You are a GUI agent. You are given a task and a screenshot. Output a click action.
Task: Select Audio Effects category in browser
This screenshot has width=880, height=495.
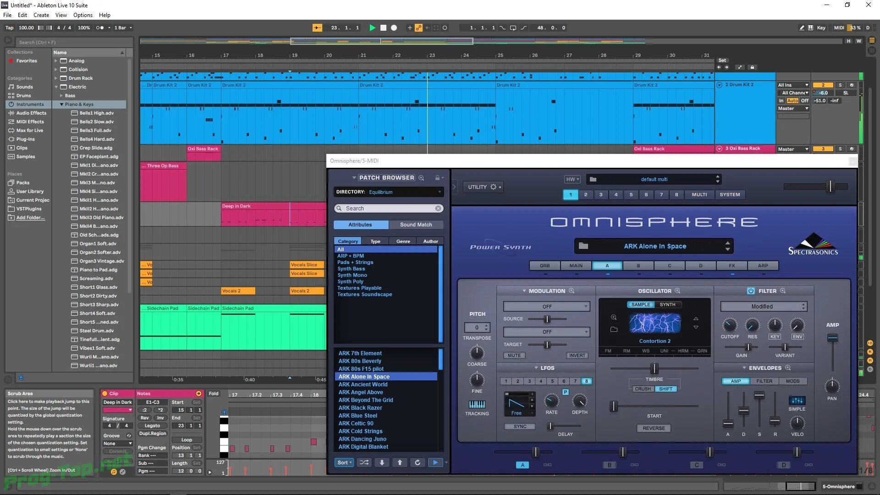click(31, 113)
